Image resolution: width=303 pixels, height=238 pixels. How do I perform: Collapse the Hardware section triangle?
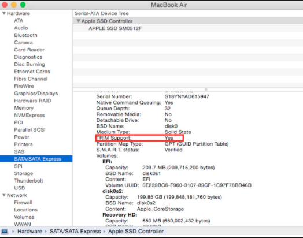pos(4,13)
